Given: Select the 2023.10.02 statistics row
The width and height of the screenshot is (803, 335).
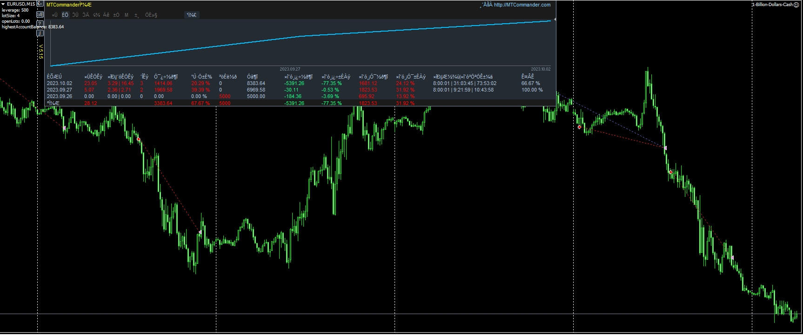Looking at the screenshot, I should pos(60,84).
